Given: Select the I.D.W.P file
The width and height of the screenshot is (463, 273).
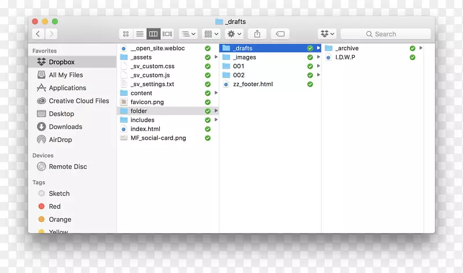Looking at the screenshot, I should point(373,57).
